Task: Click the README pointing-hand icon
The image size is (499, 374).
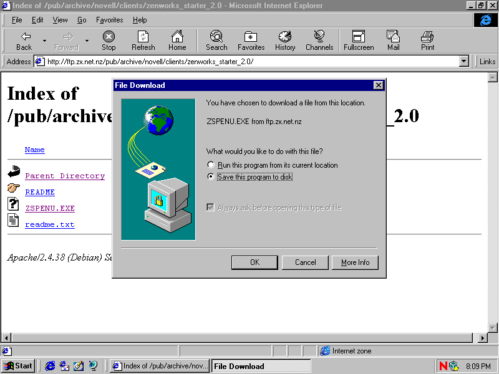Action: pos(13,188)
